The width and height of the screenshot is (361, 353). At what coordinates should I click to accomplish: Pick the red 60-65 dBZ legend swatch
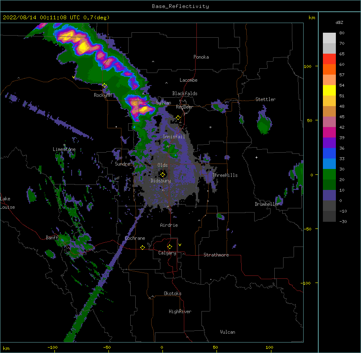coord(329,59)
